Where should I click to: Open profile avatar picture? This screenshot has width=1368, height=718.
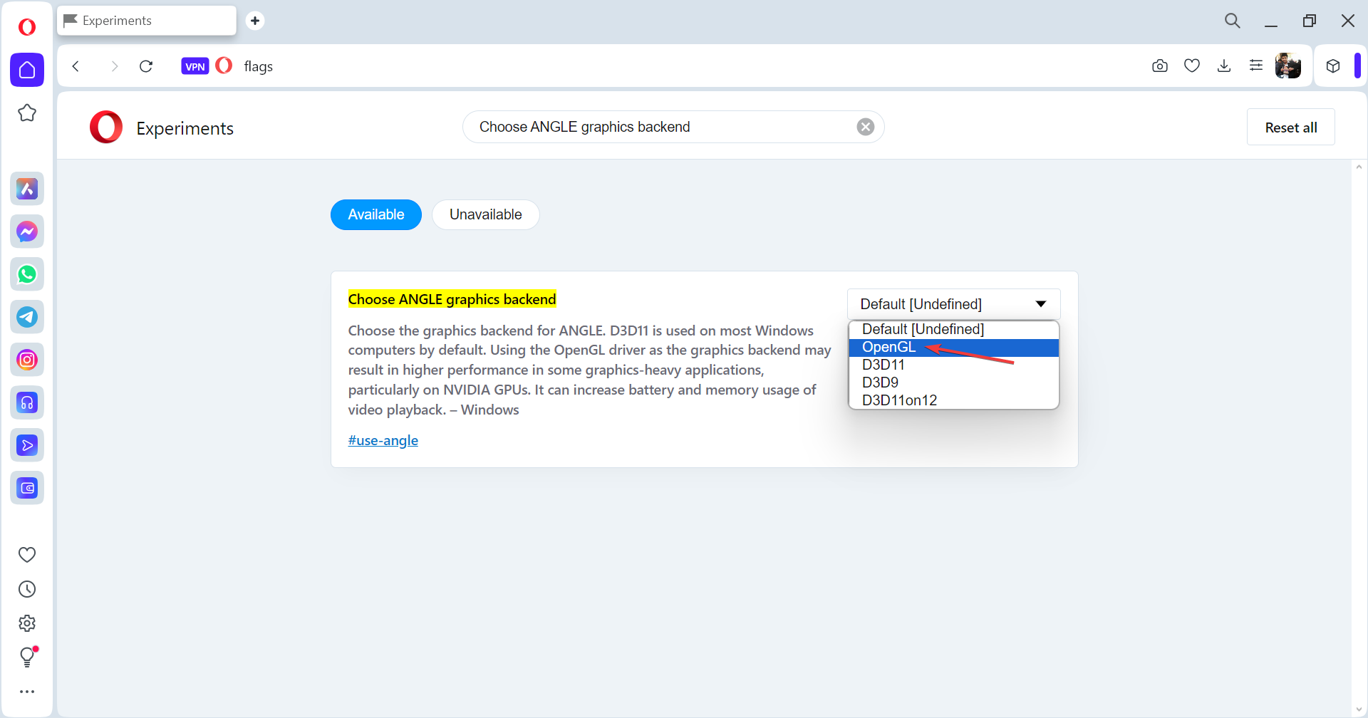point(1288,66)
